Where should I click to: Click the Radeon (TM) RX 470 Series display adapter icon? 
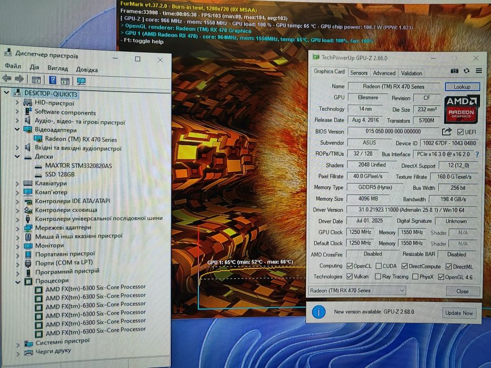[38, 139]
